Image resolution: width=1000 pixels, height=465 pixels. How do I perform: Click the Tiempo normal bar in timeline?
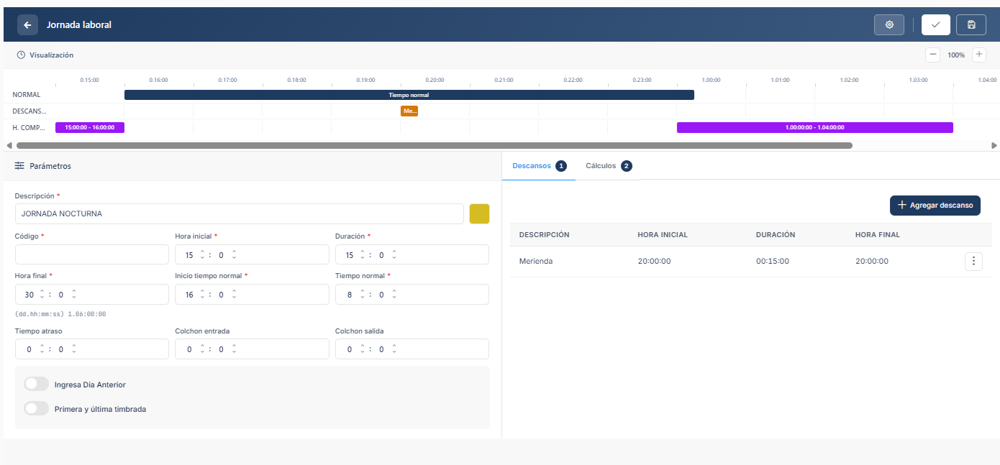409,95
